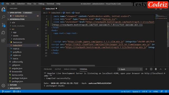This screenshot has height=95, width=169.
Task: Open test.ts file
Action: click(16, 59)
